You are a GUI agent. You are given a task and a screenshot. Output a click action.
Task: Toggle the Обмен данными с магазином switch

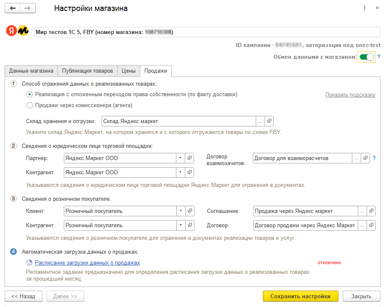367,57
